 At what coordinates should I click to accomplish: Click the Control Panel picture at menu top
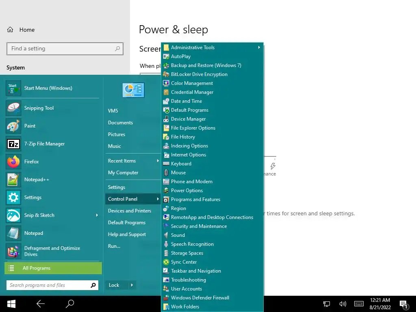[x=133, y=90]
